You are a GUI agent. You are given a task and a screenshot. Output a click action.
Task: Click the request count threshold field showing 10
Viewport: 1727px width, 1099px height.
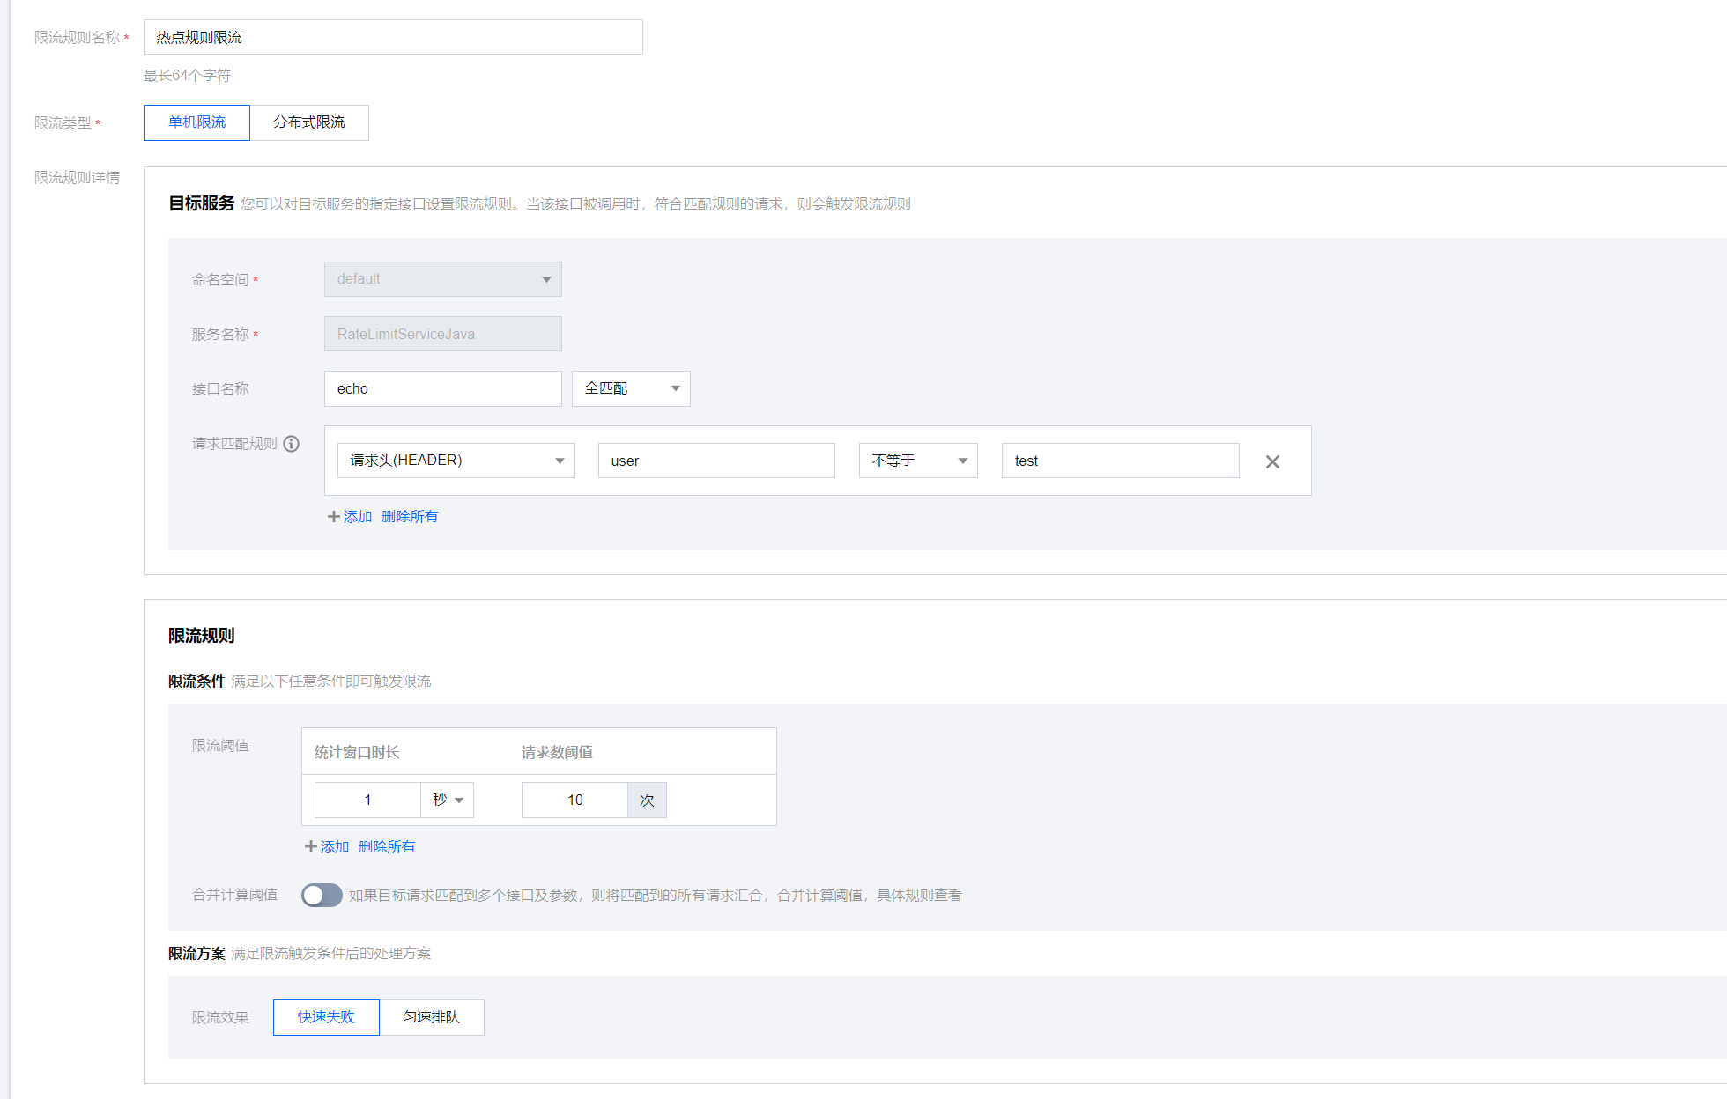[574, 800]
